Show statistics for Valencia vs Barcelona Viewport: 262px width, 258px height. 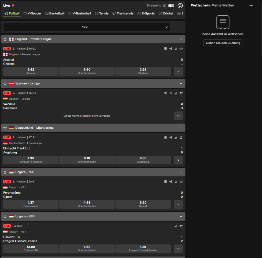pos(176,93)
